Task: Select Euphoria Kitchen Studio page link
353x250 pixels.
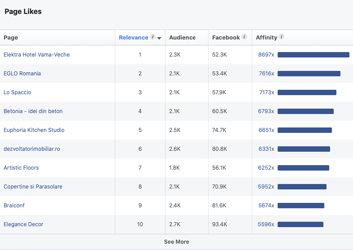Action: click(x=34, y=130)
